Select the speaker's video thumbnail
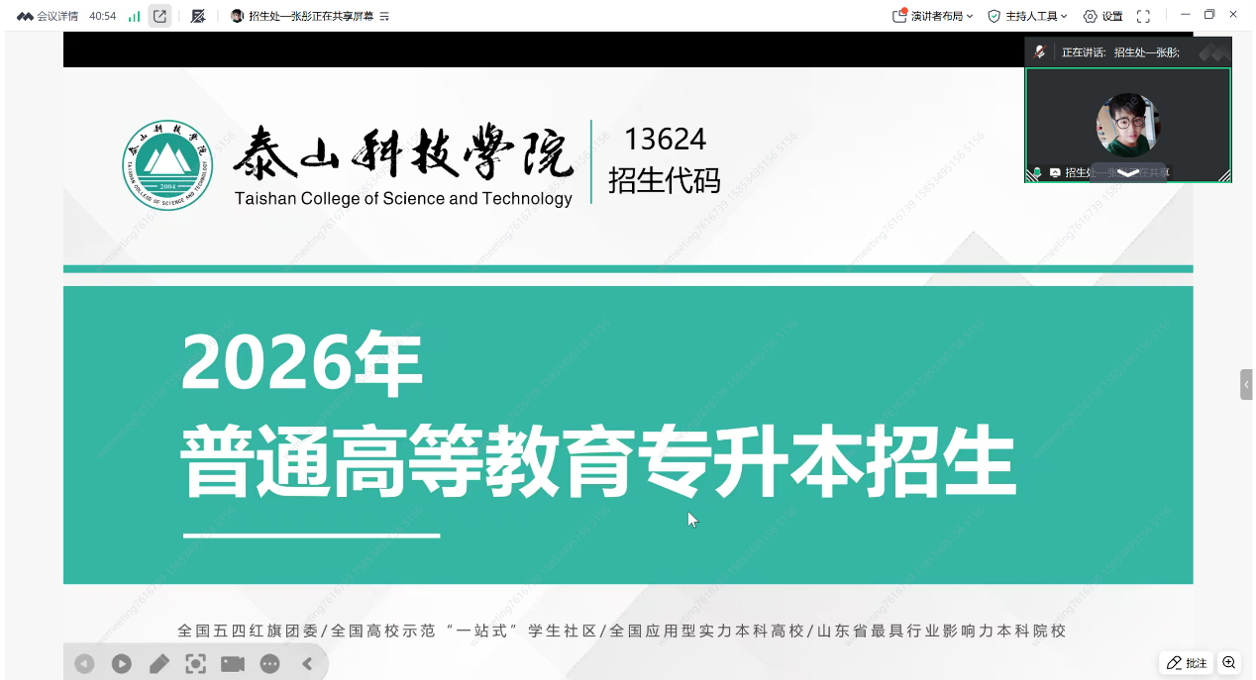This screenshot has height=680, width=1256. [x=1127, y=125]
